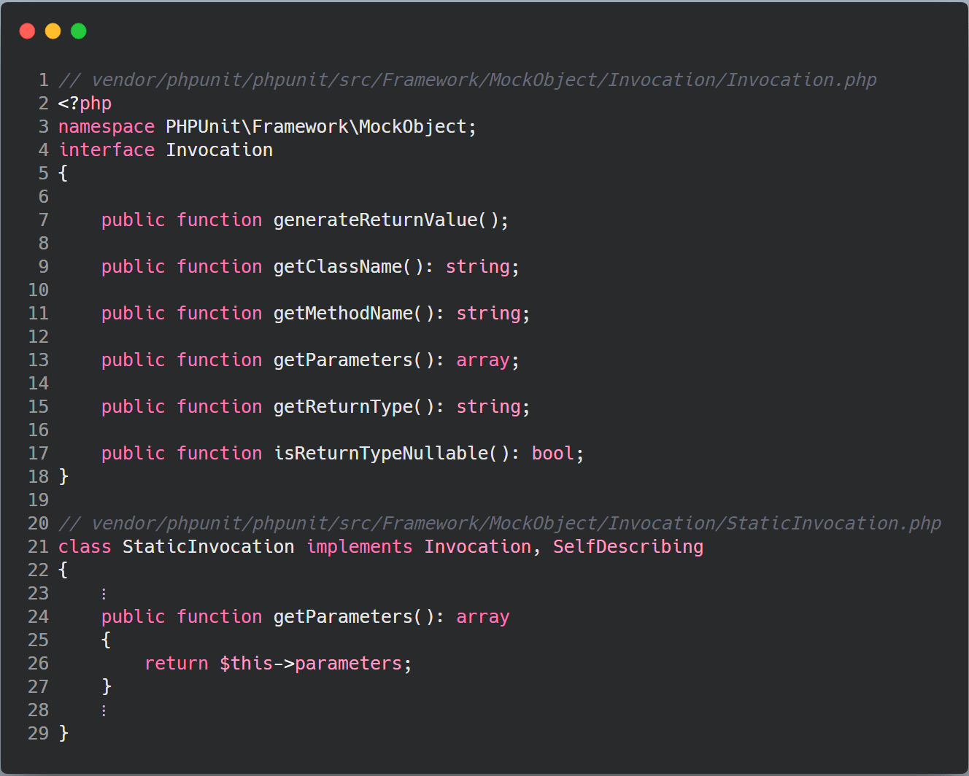The width and height of the screenshot is (969, 776).
Task: Click the getMethodName function name
Action: coord(343,314)
